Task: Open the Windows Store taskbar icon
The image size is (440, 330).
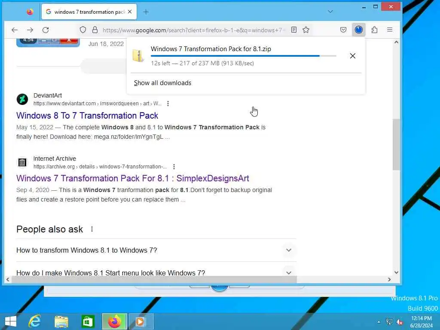Action: 88,321
